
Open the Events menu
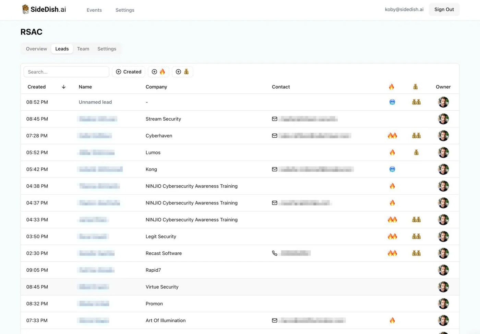point(94,10)
